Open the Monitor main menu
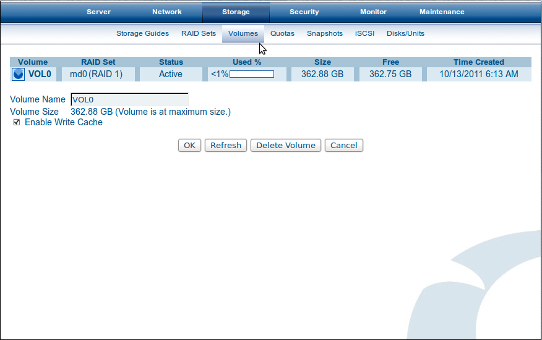Viewport: 542px width, 340px height. [x=373, y=12]
